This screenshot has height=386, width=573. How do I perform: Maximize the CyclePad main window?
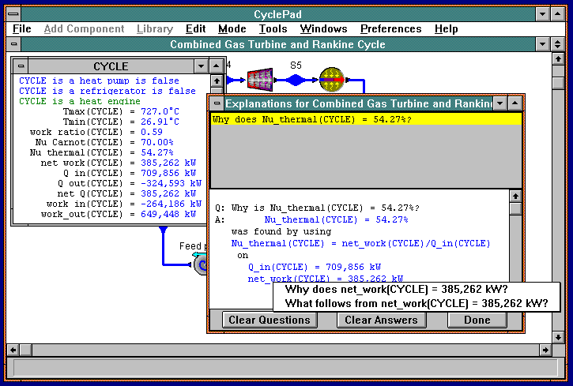(557, 14)
